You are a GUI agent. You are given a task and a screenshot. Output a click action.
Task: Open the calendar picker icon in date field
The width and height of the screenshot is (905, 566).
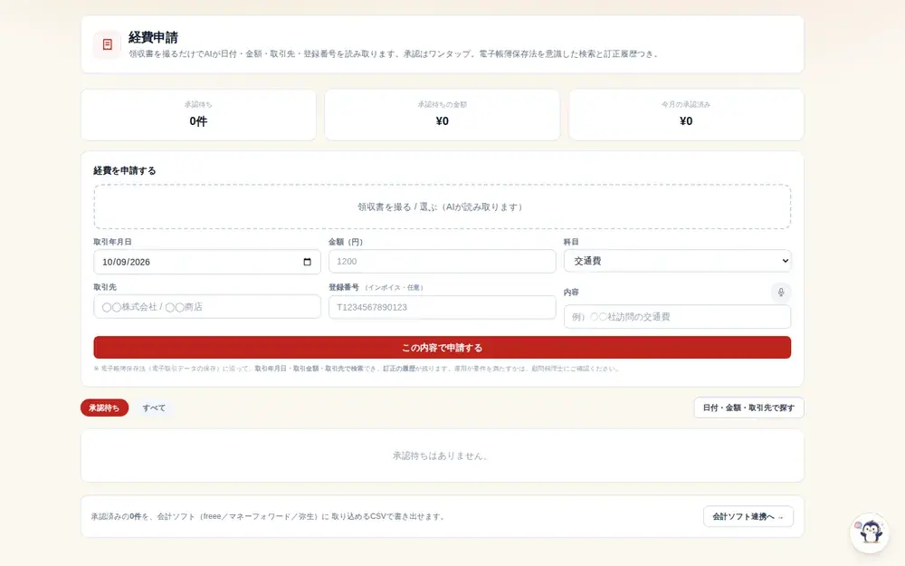(x=307, y=262)
